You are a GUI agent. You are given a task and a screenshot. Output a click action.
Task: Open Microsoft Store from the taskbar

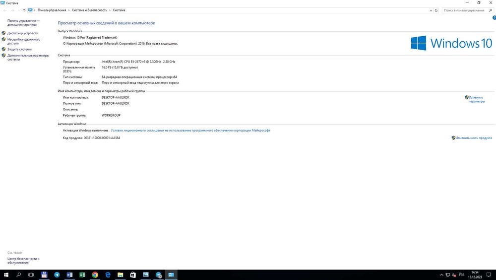pyautogui.click(x=133, y=275)
